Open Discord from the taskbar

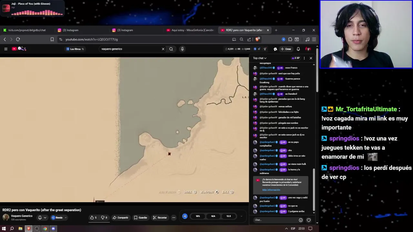pyautogui.click(x=53, y=228)
